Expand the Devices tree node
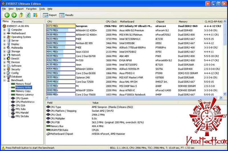The width and height of the screenshot is (228, 151). click(x=4, y=62)
